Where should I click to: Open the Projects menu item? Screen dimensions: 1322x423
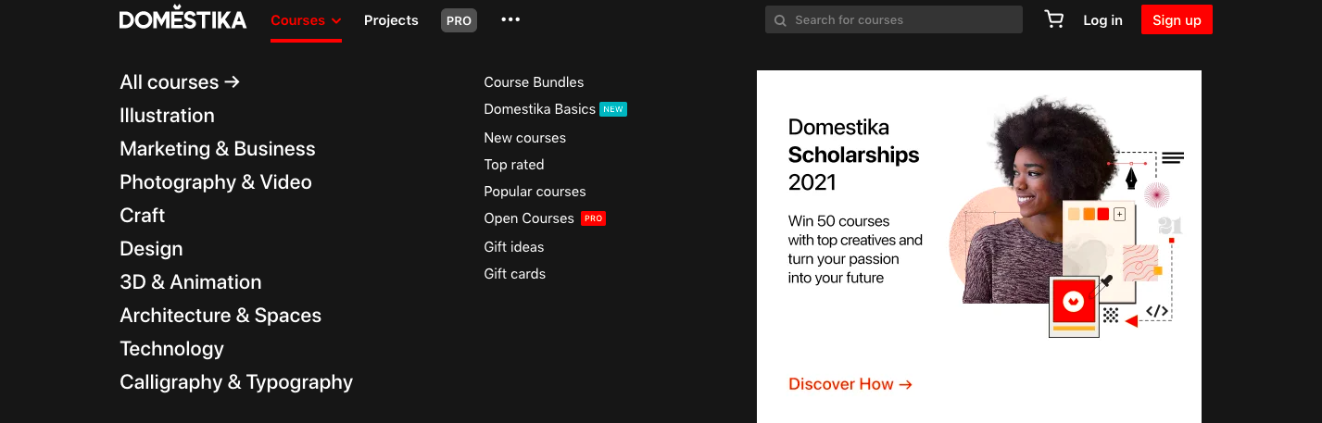coord(391,20)
